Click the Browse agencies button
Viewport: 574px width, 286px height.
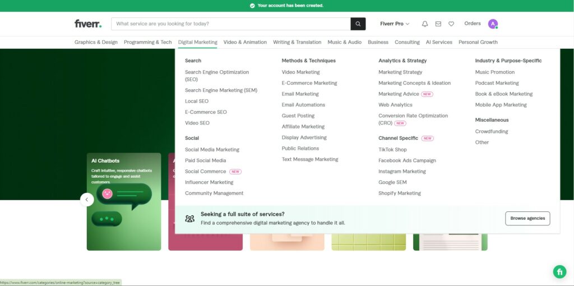coord(527,218)
